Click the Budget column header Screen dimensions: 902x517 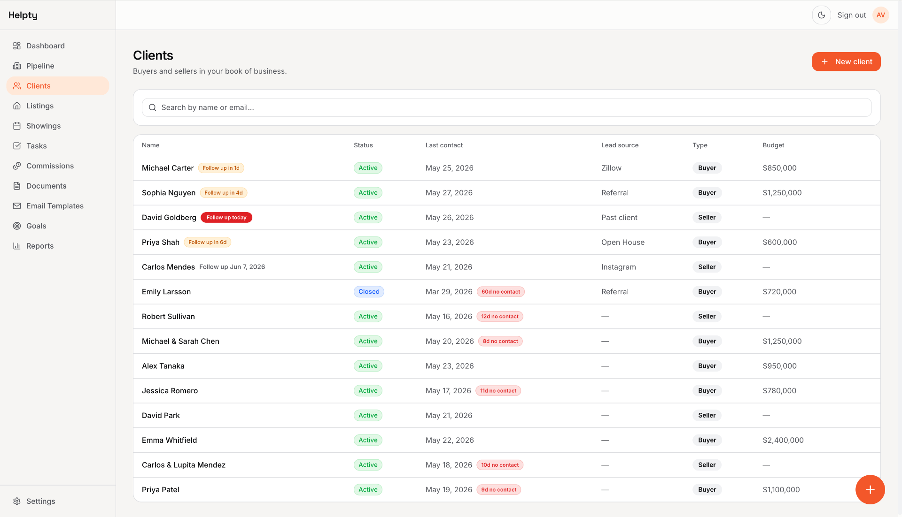pyautogui.click(x=773, y=145)
